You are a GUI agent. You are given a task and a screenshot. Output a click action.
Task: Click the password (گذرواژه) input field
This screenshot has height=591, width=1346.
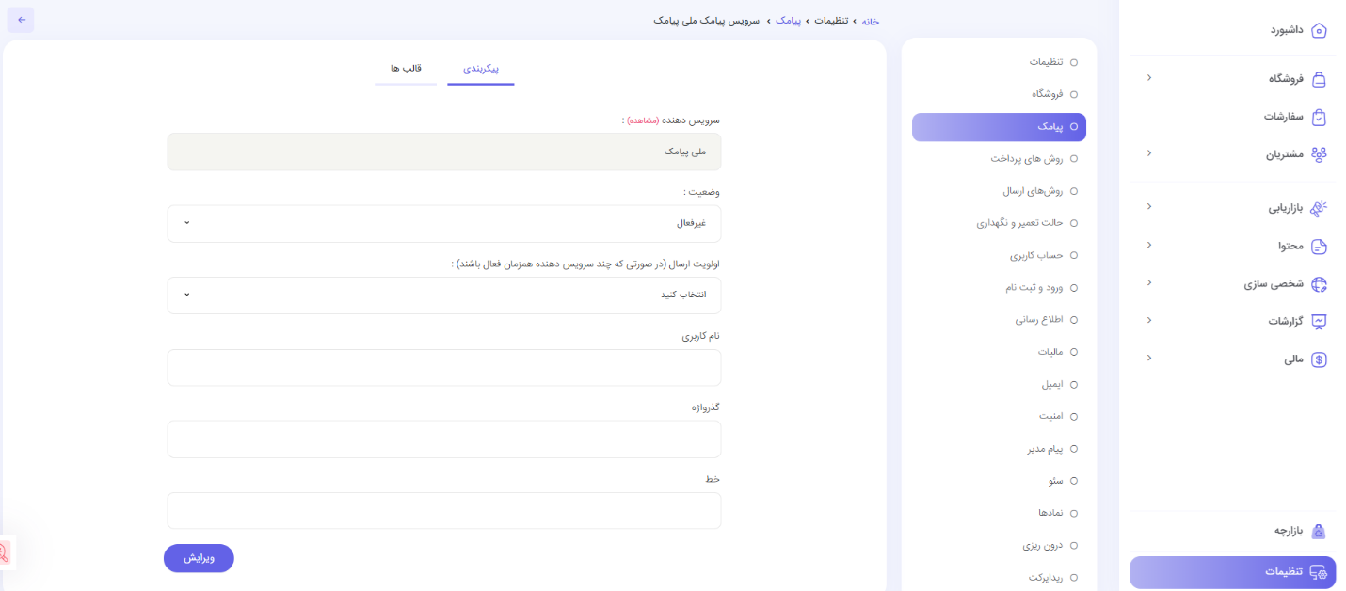click(443, 439)
